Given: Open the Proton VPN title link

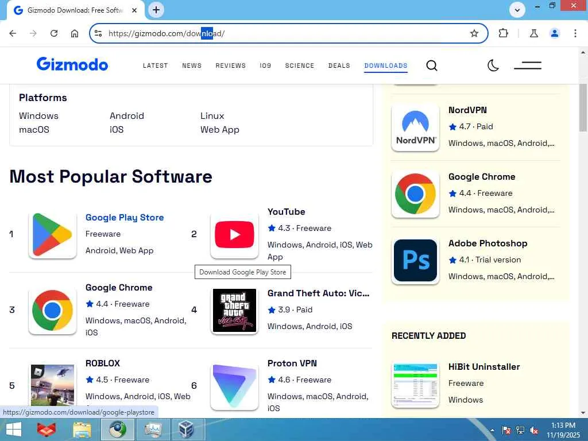Looking at the screenshot, I should coord(292,363).
